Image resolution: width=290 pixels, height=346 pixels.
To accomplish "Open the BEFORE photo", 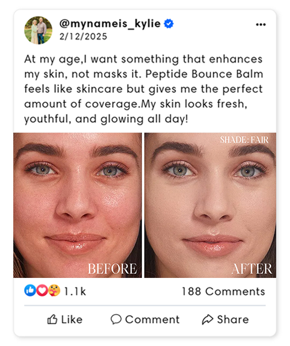I will click(77, 205).
